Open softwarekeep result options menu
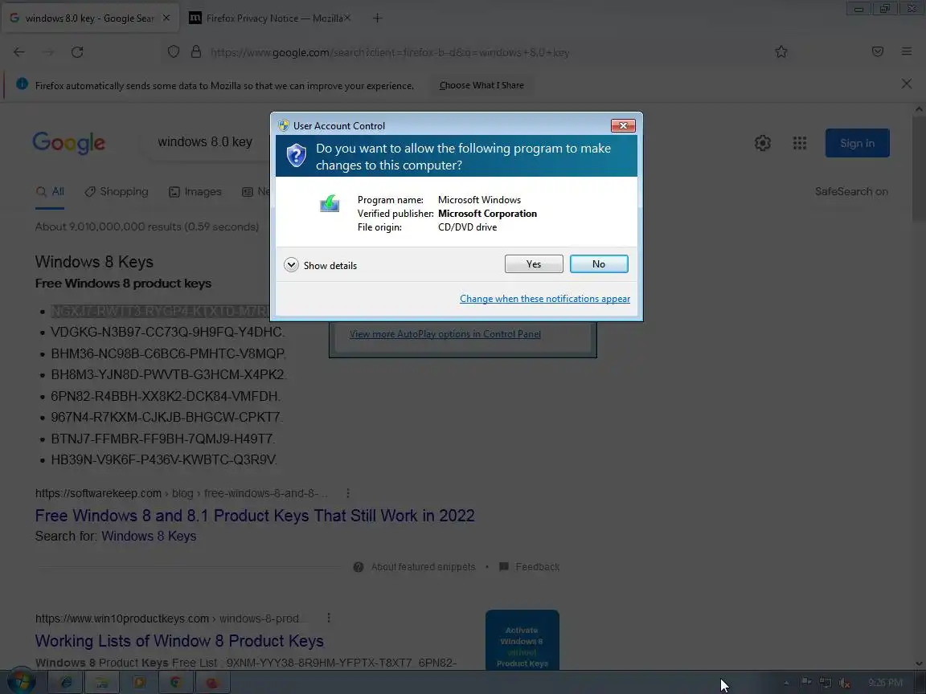The image size is (926, 694). 348,492
